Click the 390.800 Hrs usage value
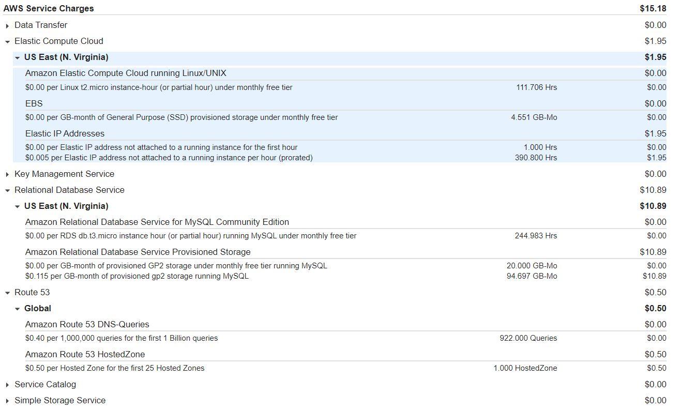This screenshot has height=410, width=680. pos(536,158)
